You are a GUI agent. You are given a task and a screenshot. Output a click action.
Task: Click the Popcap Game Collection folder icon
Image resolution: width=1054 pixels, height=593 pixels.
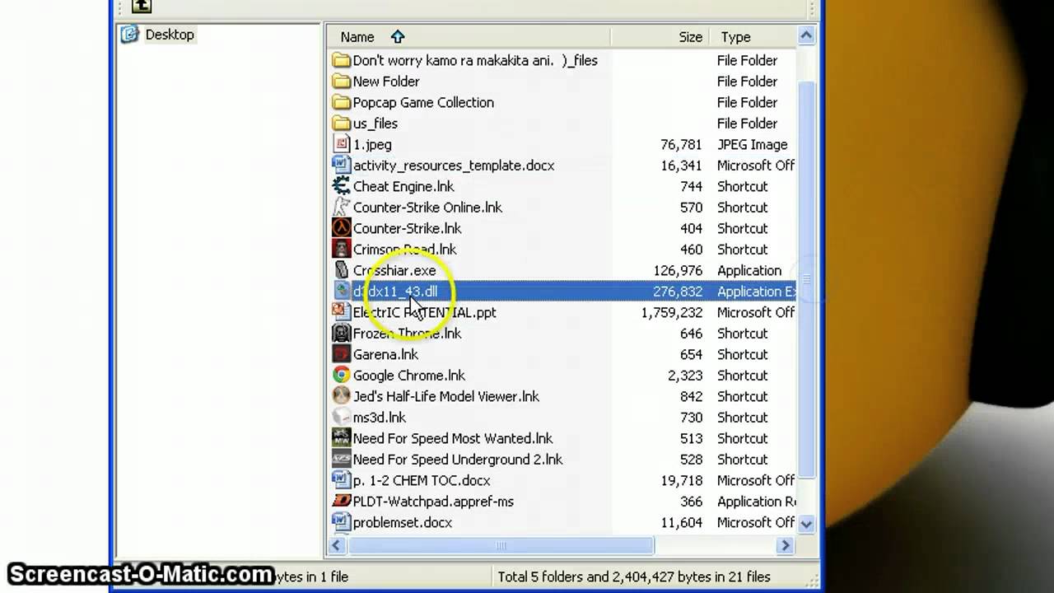341,102
